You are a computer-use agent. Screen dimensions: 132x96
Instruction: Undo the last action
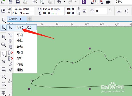tap(59, 2)
